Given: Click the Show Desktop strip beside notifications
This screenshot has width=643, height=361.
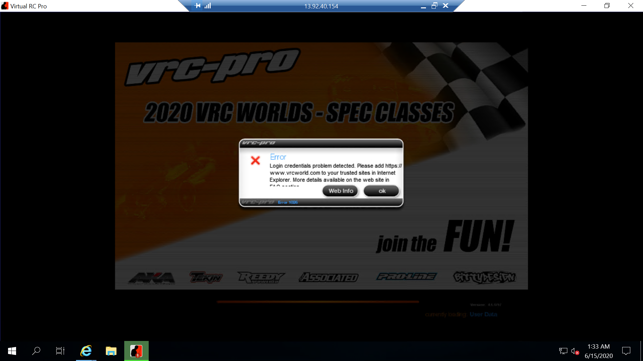Looking at the screenshot, I should click(x=641, y=351).
